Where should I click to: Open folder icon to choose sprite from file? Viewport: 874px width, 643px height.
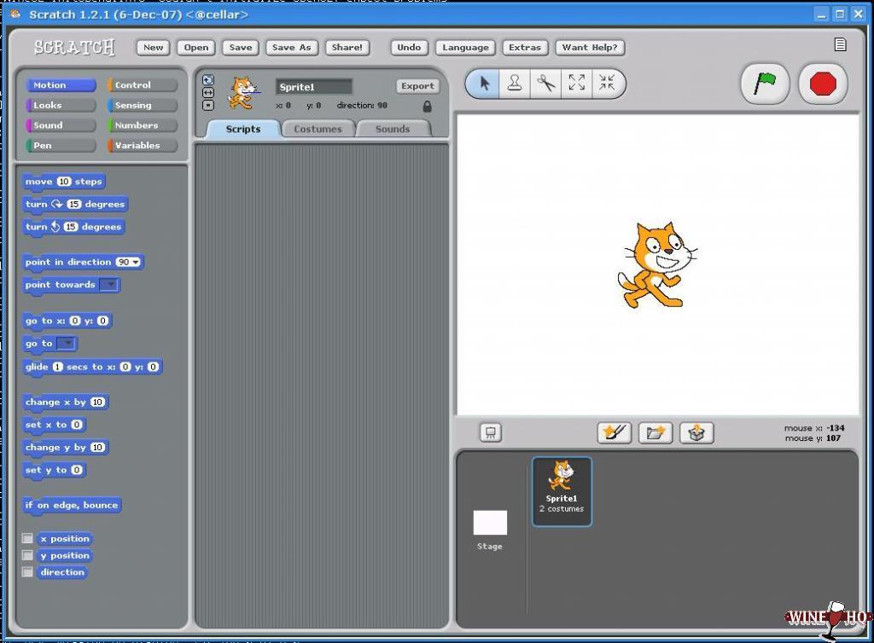pos(655,433)
